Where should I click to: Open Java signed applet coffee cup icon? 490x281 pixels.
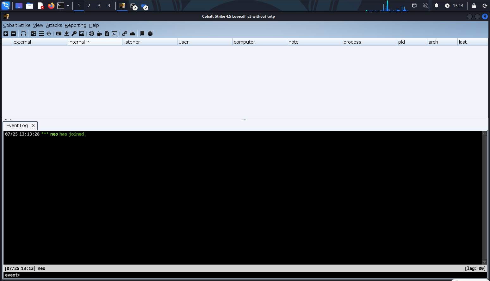pyautogui.click(x=99, y=34)
